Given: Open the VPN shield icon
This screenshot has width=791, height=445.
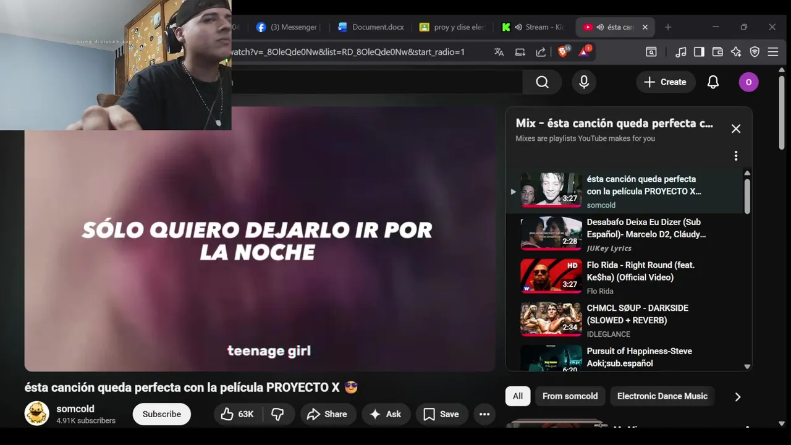Looking at the screenshot, I should point(755,52).
